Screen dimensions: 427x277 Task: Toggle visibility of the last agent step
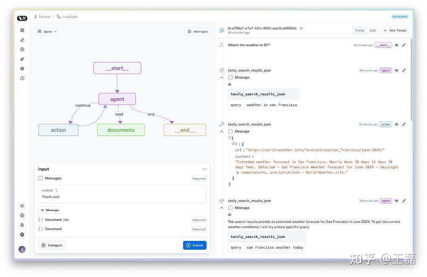[396, 201]
